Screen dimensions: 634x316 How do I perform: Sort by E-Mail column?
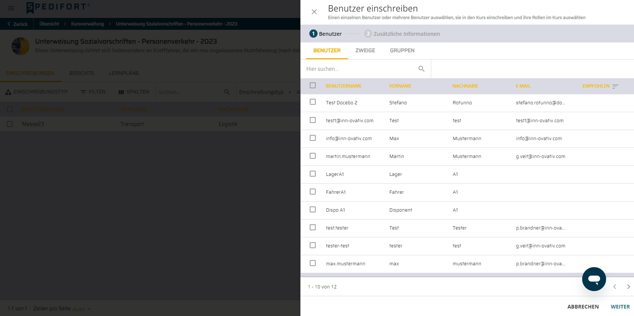tap(523, 86)
